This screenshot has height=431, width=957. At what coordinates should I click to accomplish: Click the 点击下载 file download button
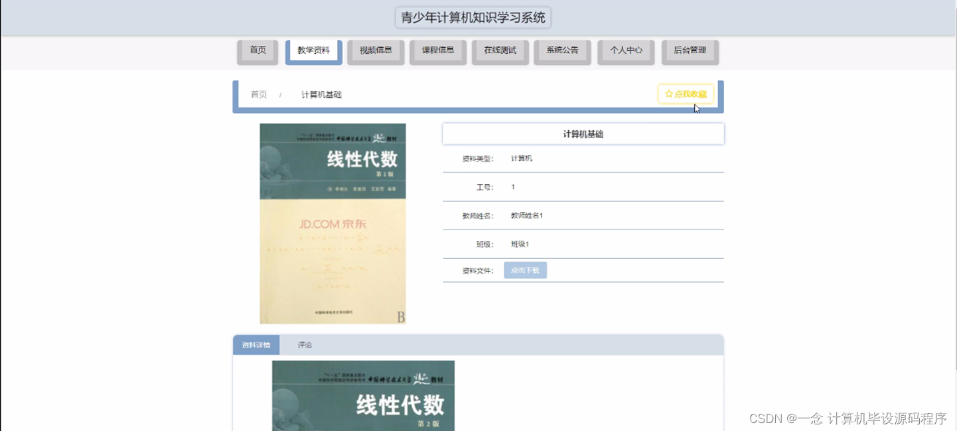525,270
